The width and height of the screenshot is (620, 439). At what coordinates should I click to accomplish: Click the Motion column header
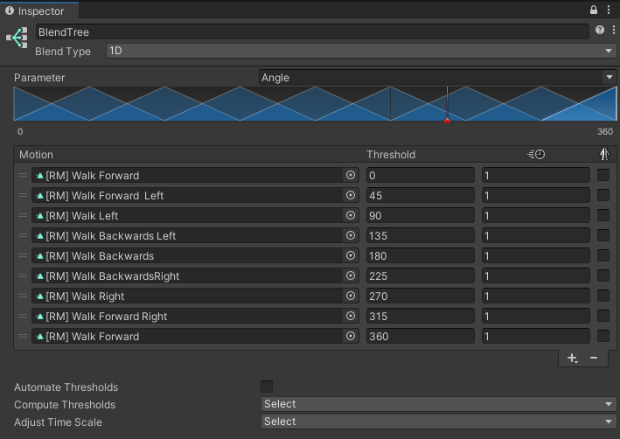pyautogui.click(x=36, y=154)
